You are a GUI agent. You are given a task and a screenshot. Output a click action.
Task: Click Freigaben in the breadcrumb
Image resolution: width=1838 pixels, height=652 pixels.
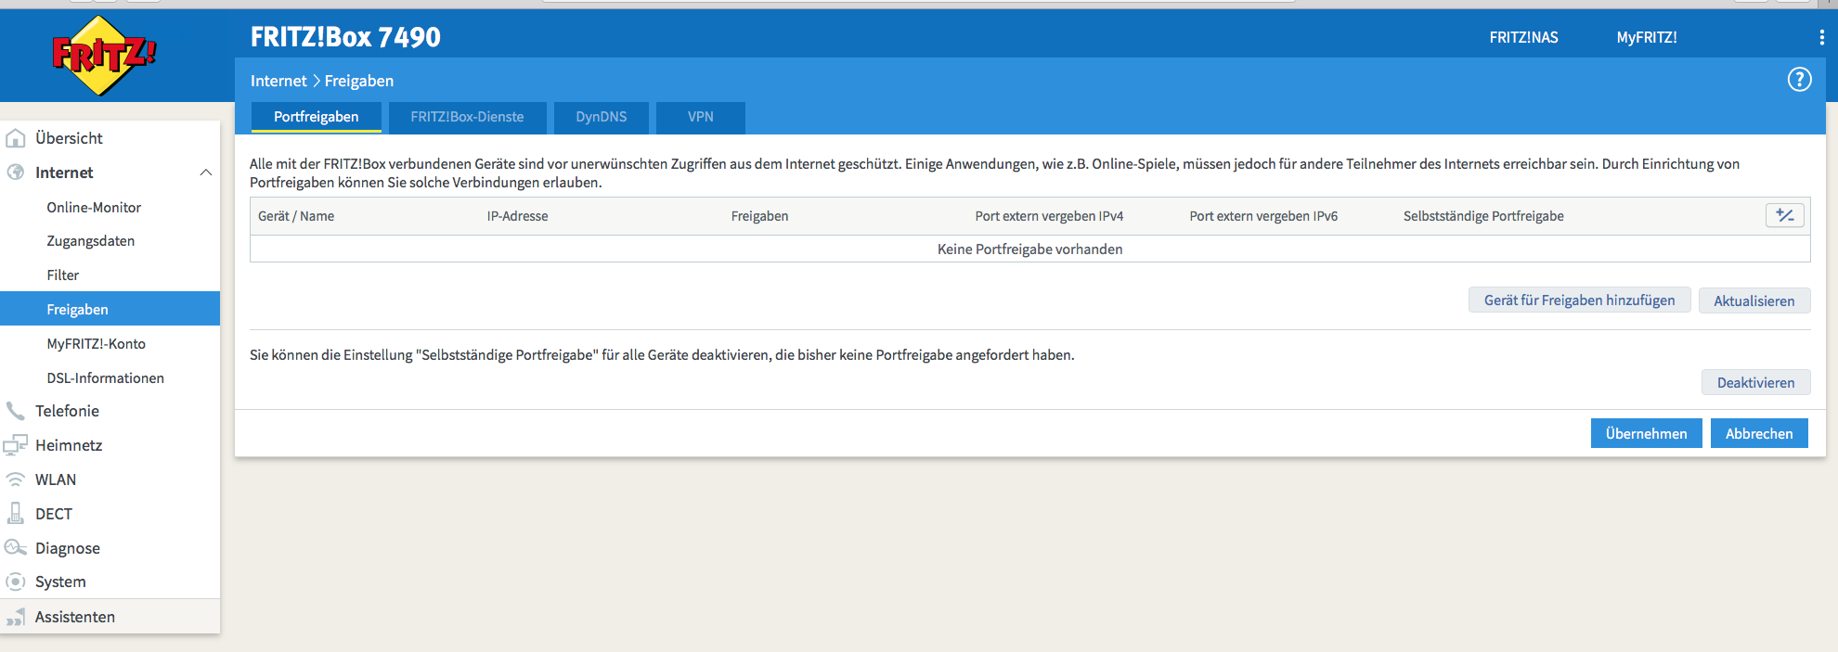[x=359, y=81]
